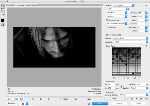Open the browser selection dropdown arrow

coord(27,103)
